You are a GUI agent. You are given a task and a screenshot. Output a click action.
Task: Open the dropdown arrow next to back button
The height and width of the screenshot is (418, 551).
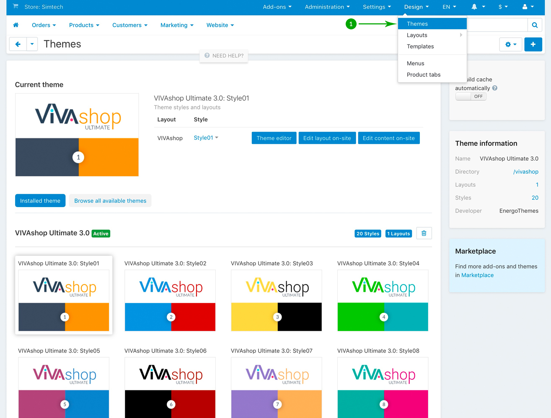click(32, 44)
